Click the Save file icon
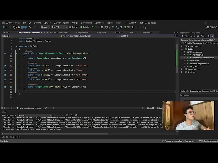 click(x=22, y=27)
